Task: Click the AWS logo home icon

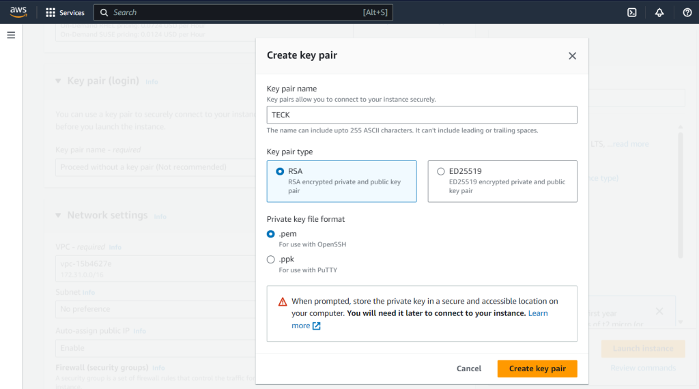Action: tap(18, 12)
